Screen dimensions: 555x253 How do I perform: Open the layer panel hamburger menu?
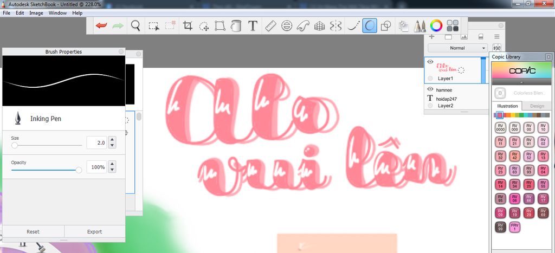click(496, 36)
